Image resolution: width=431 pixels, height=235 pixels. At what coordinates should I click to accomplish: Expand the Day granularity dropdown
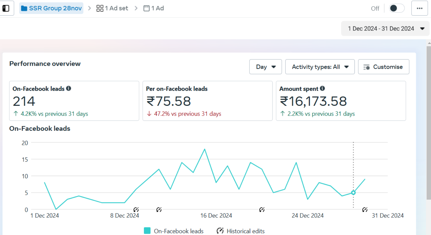click(265, 67)
